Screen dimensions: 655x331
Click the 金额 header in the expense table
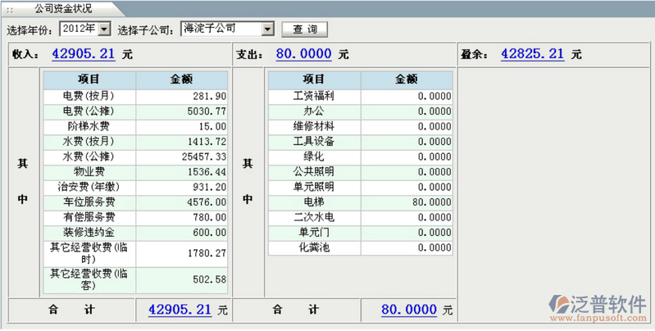click(x=406, y=79)
